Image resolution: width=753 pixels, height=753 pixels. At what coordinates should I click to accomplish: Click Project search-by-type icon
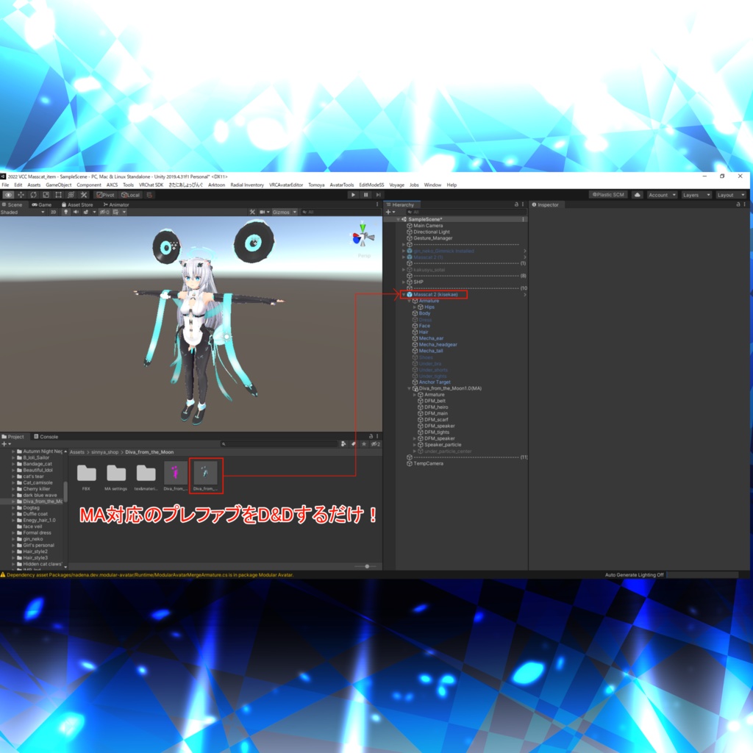(x=343, y=444)
